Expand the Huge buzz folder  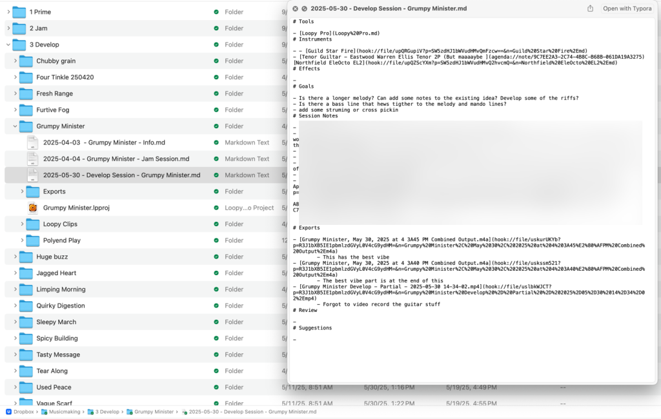15,257
